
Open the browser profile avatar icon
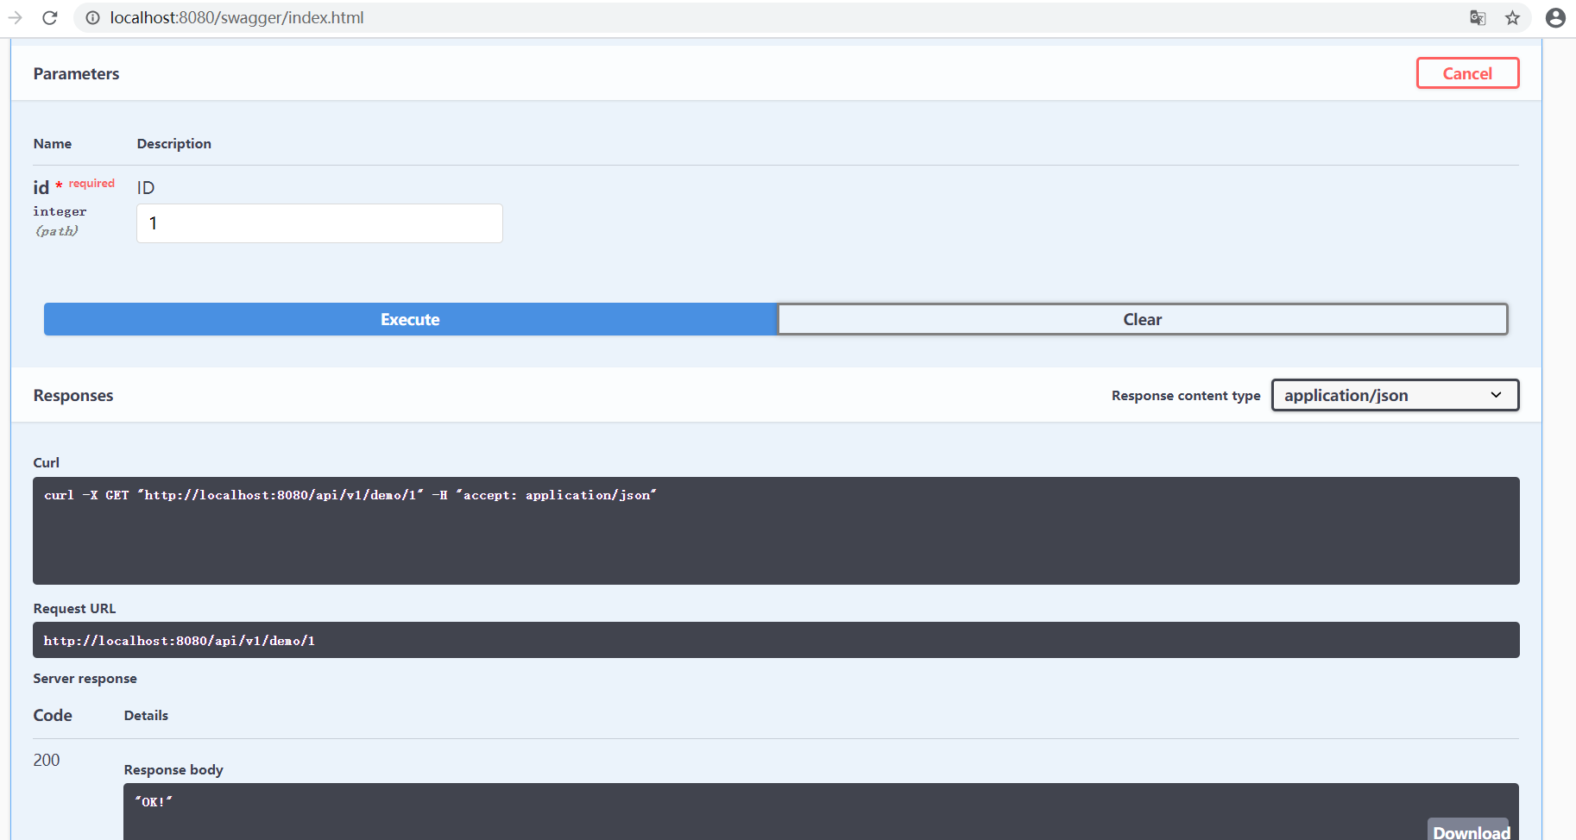tap(1555, 17)
